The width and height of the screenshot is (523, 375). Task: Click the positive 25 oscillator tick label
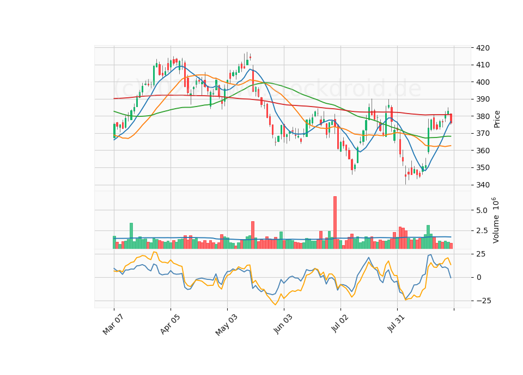(x=481, y=254)
